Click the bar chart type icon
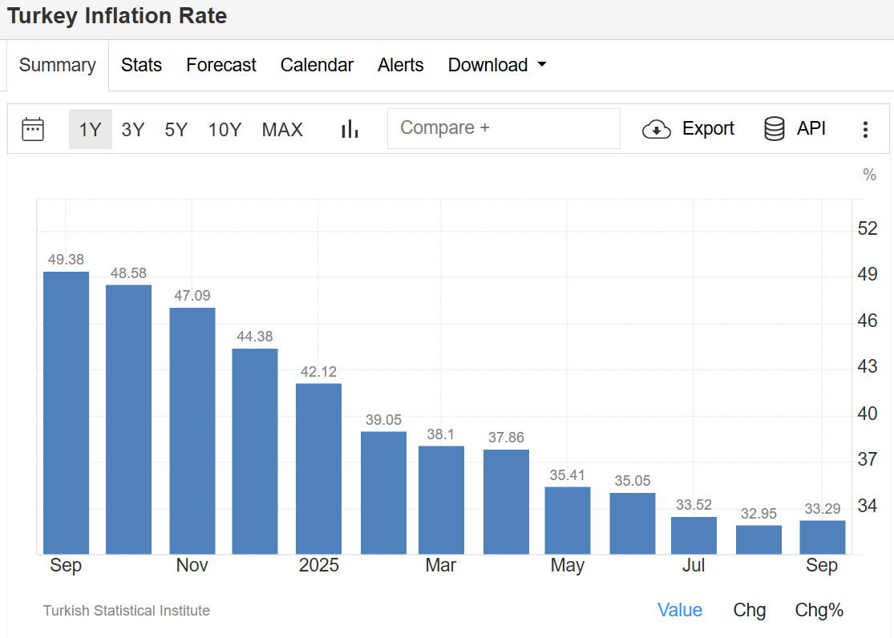Image resolution: width=894 pixels, height=638 pixels. pos(350,129)
